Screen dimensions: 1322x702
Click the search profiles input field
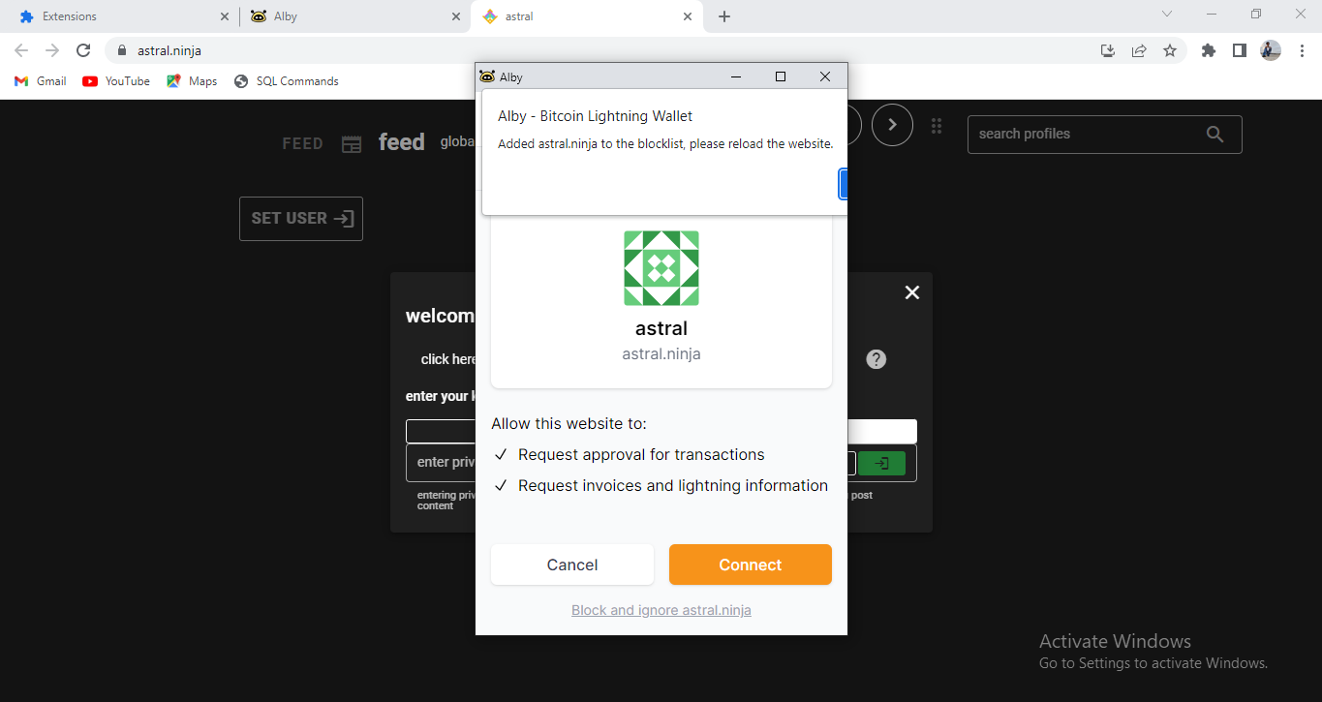click(x=1075, y=134)
